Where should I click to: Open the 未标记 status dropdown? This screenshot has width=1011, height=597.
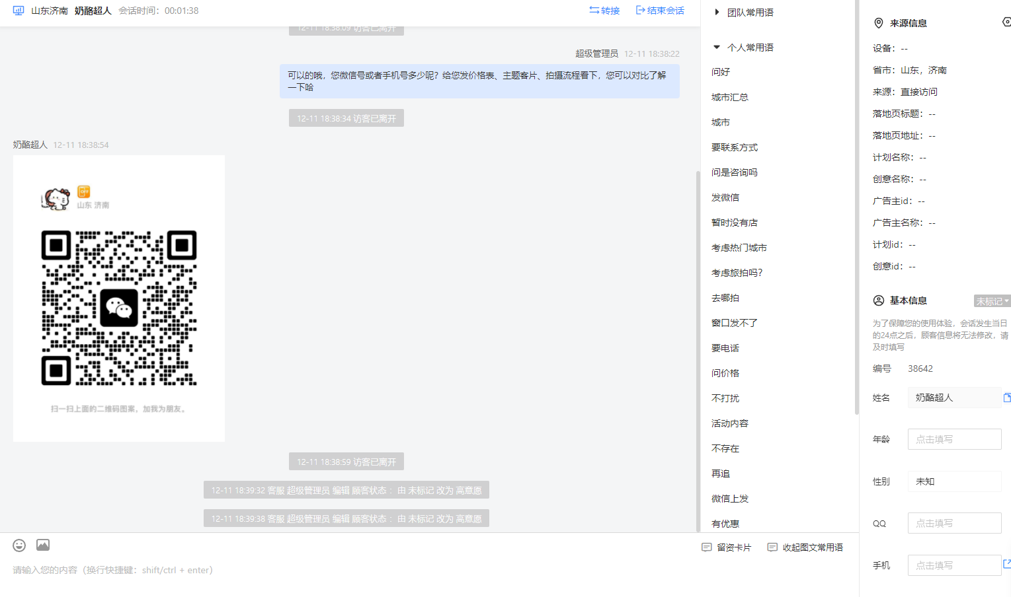(992, 301)
